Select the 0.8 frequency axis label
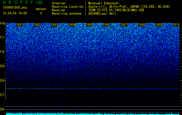The image size is (182, 115). click(x=2, y=80)
